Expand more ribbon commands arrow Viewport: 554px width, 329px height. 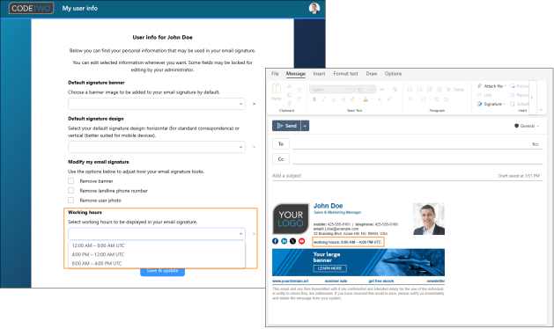tap(532, 97)
